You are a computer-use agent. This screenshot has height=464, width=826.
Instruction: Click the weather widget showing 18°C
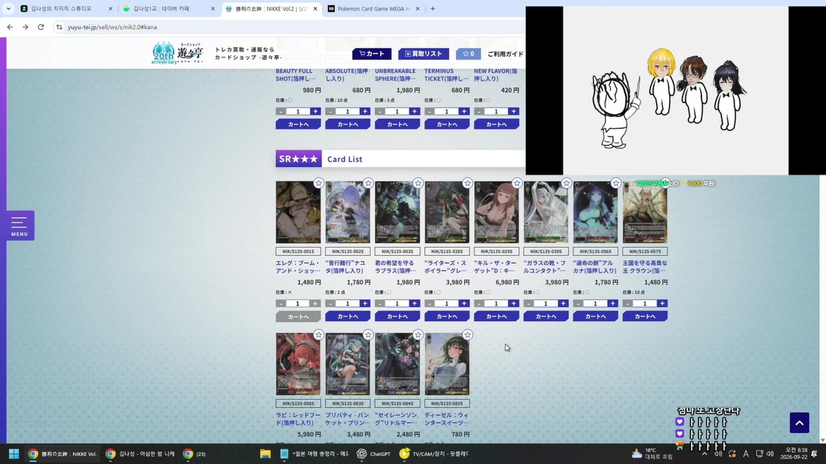(652, 454)
